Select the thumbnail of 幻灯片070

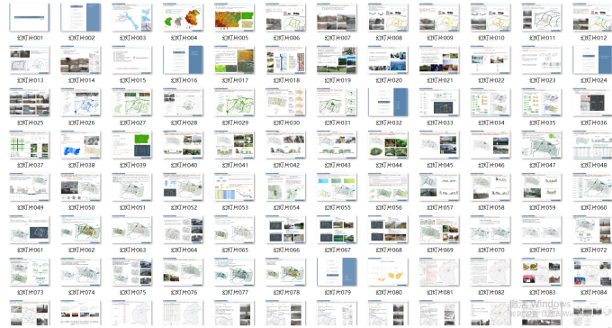[490, 230]
